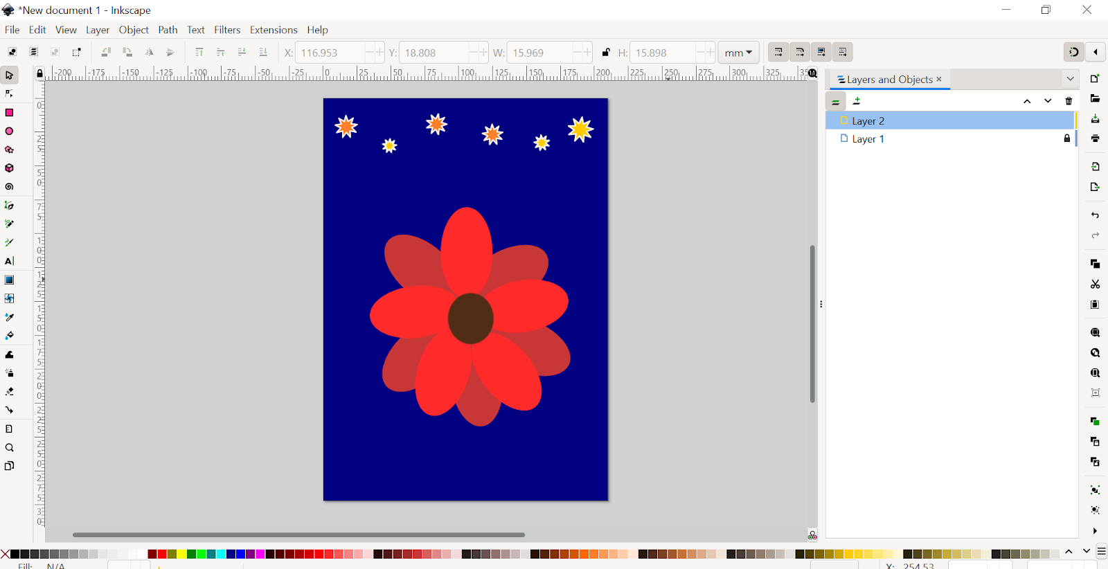Image resolution: width=1108 pixels, height=569 pixels.
Task: Select the Selector arrow tool
Action: [10, 75]
